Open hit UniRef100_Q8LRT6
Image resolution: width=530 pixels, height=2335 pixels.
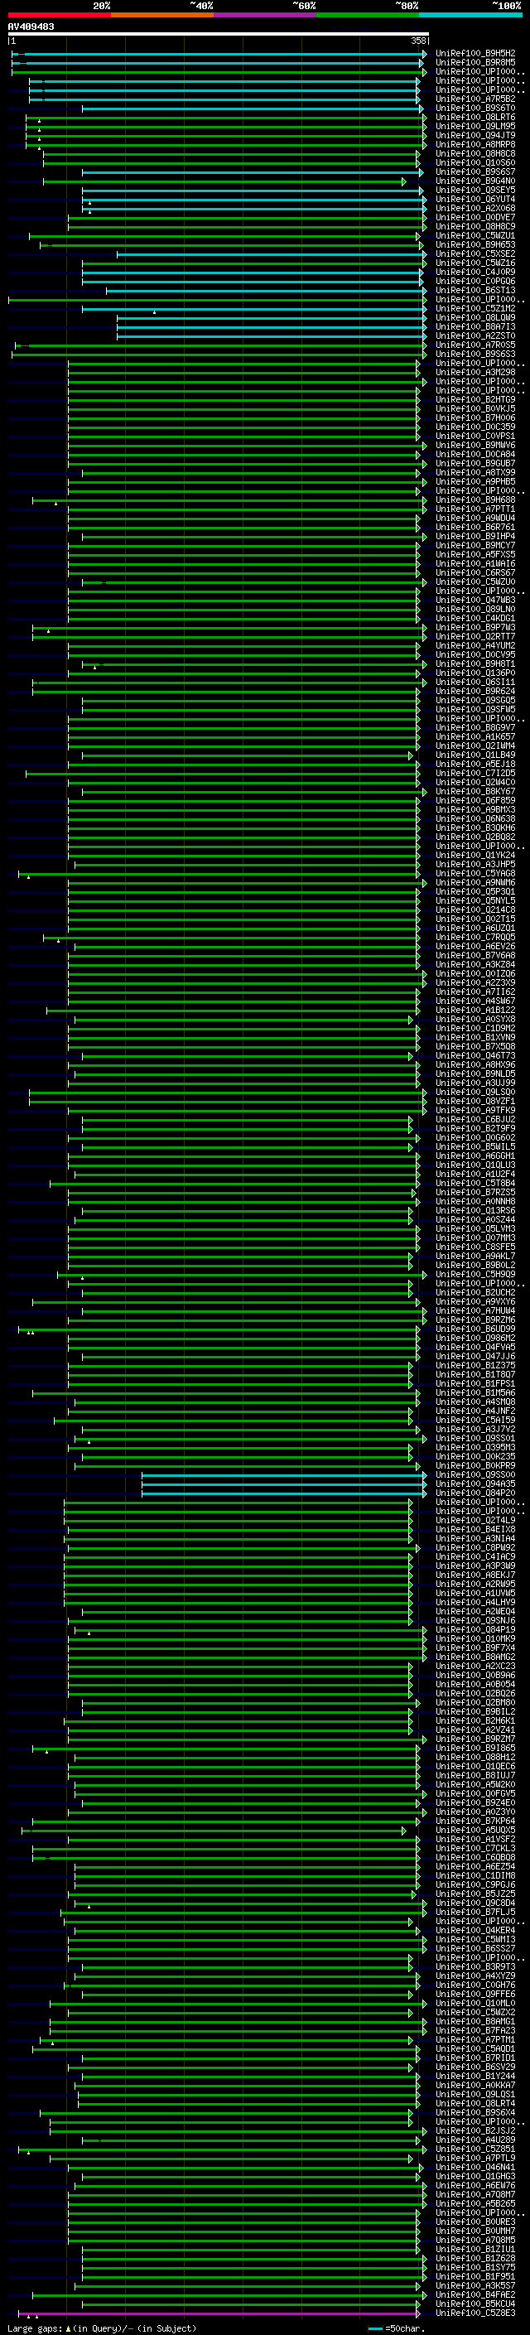point(475,117)
